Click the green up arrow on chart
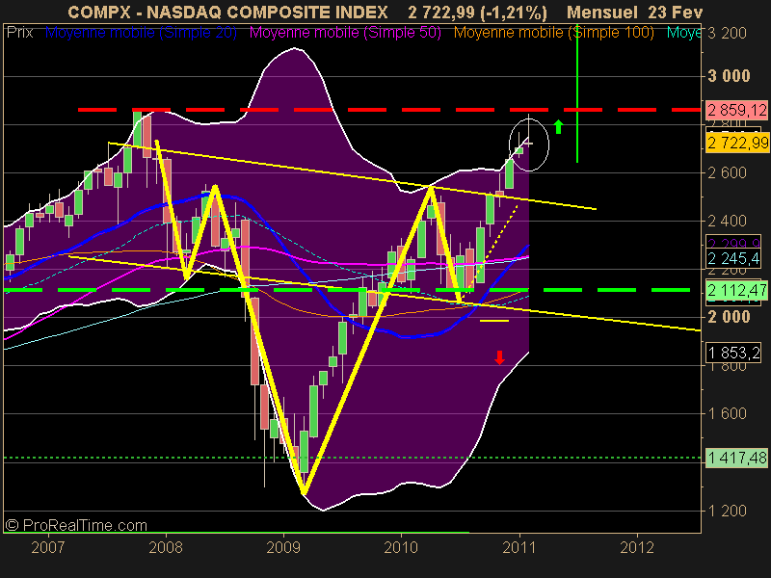This screenshot has width=771, height=578. point(558,127)
